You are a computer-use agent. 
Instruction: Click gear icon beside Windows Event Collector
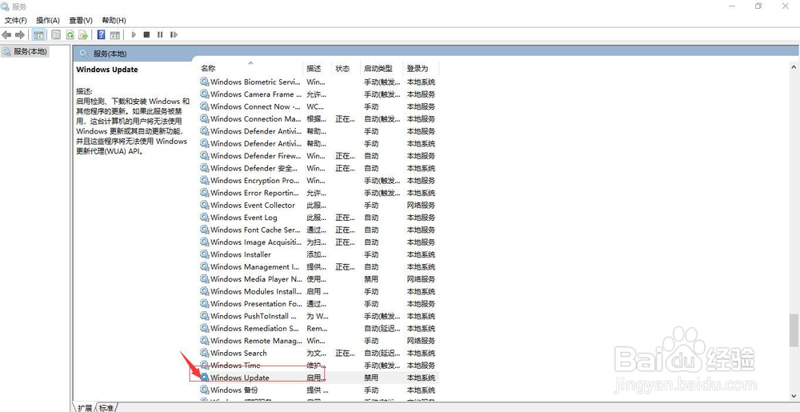205,205
